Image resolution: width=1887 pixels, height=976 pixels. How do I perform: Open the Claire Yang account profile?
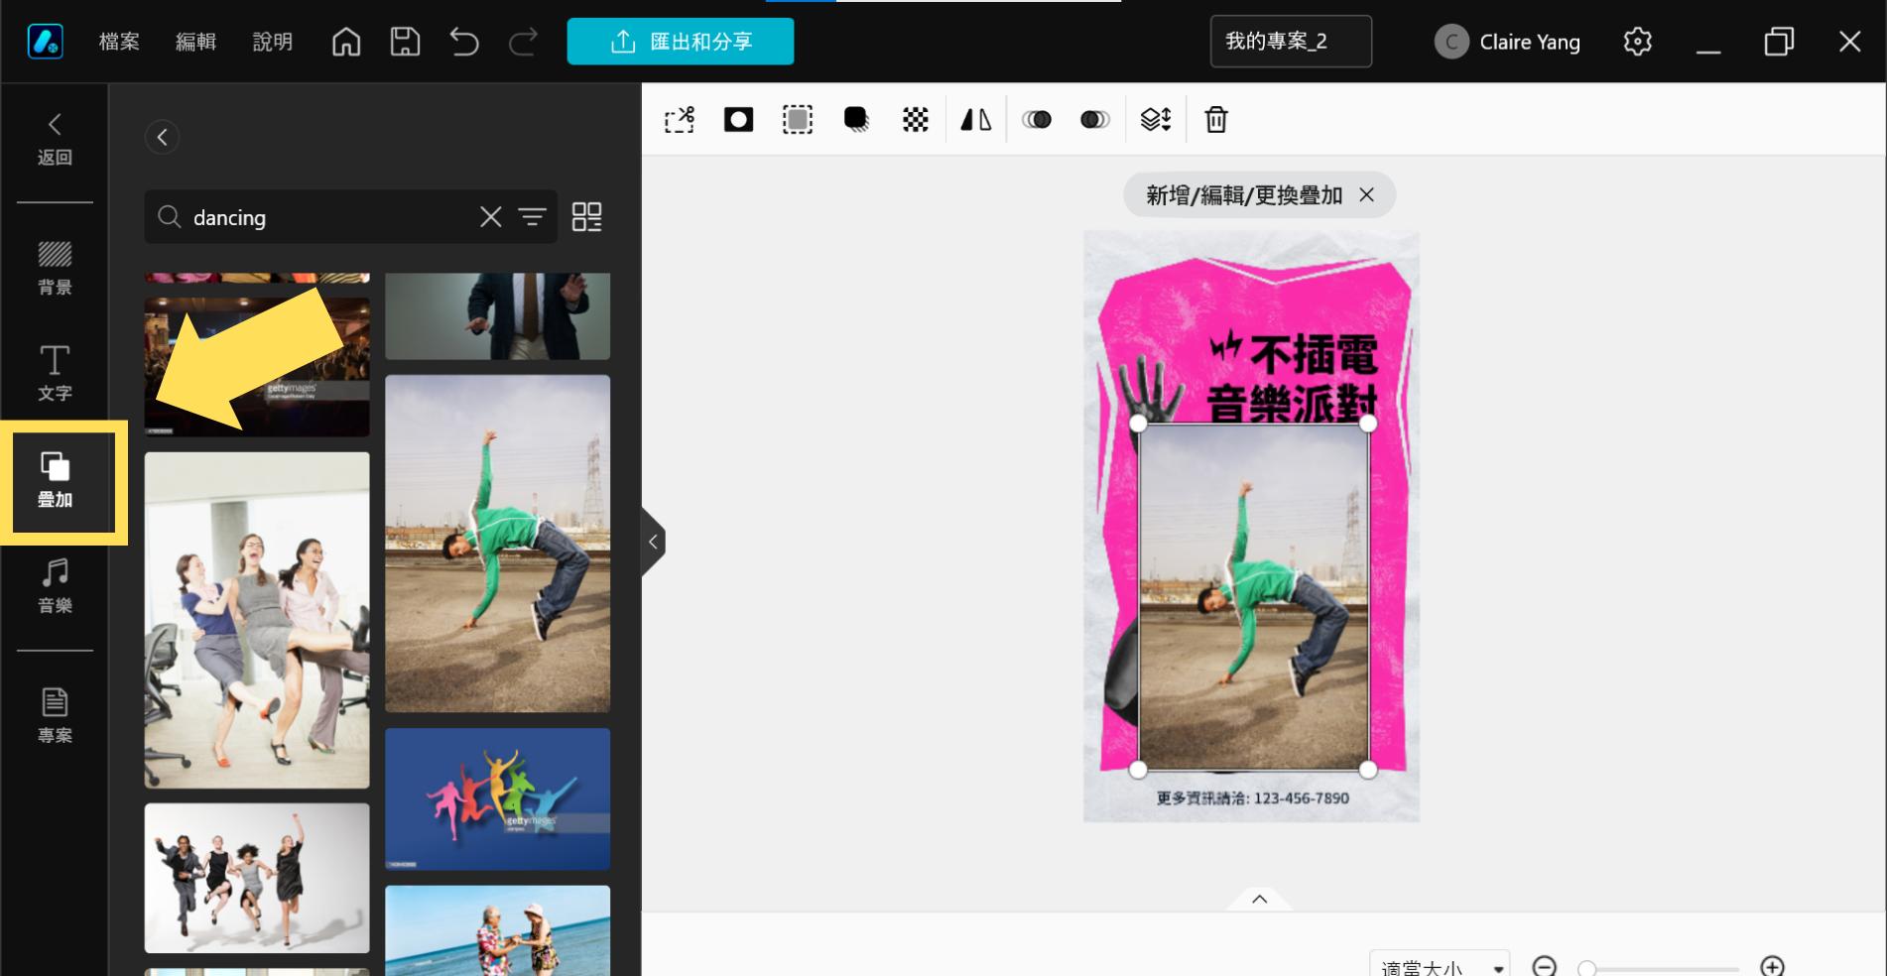[x=1508, y=42]
